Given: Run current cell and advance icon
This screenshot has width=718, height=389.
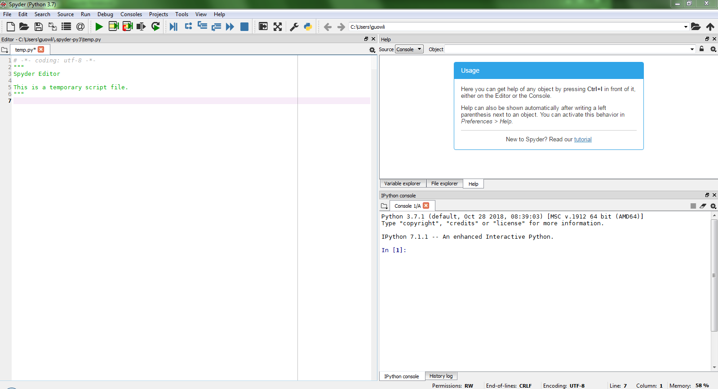Looking at the screenshot, I should coord(128,26).
